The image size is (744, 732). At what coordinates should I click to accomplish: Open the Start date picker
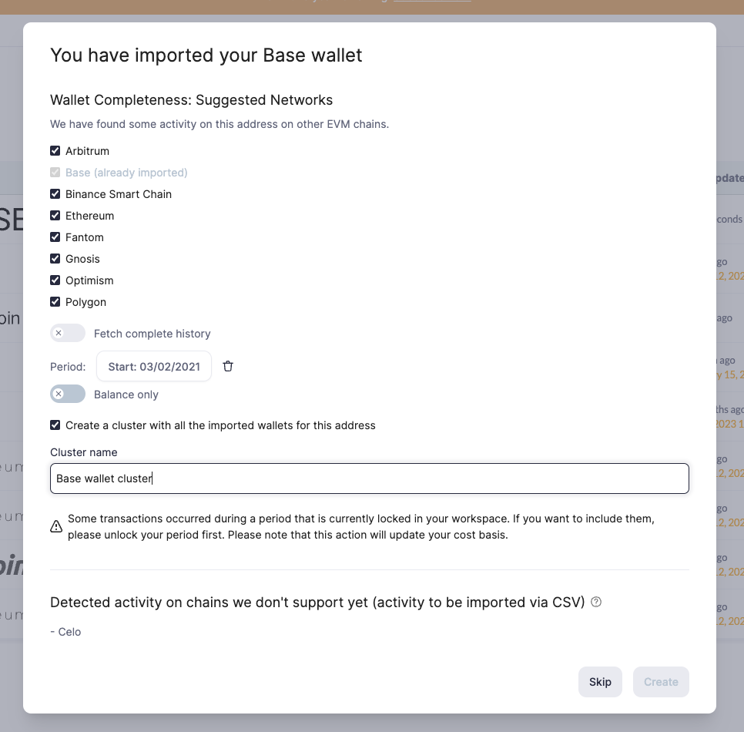153,366
